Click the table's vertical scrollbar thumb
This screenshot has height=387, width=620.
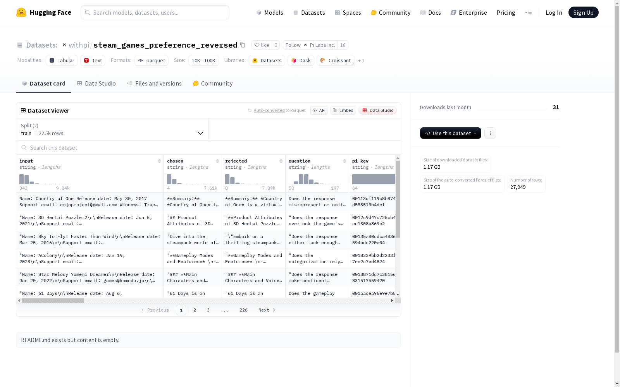(398, 199)
